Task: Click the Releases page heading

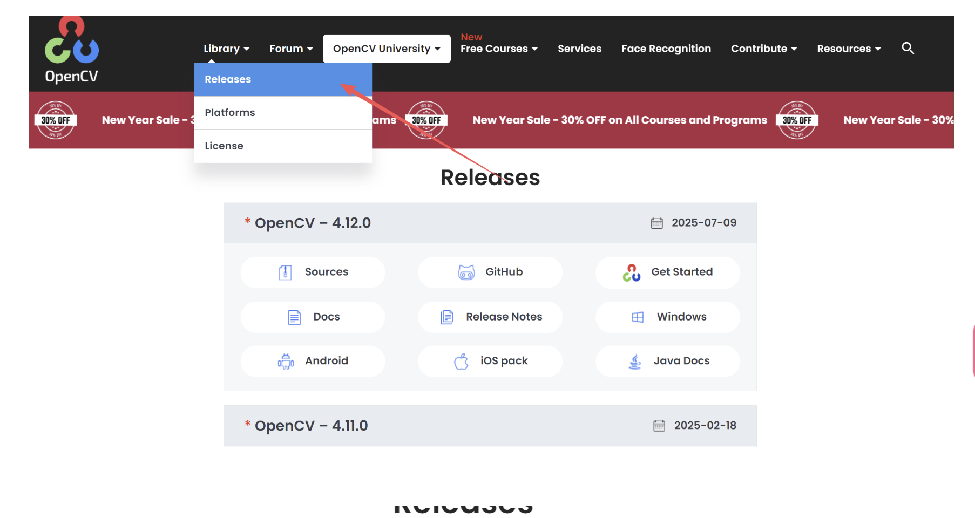Action: 490,178
